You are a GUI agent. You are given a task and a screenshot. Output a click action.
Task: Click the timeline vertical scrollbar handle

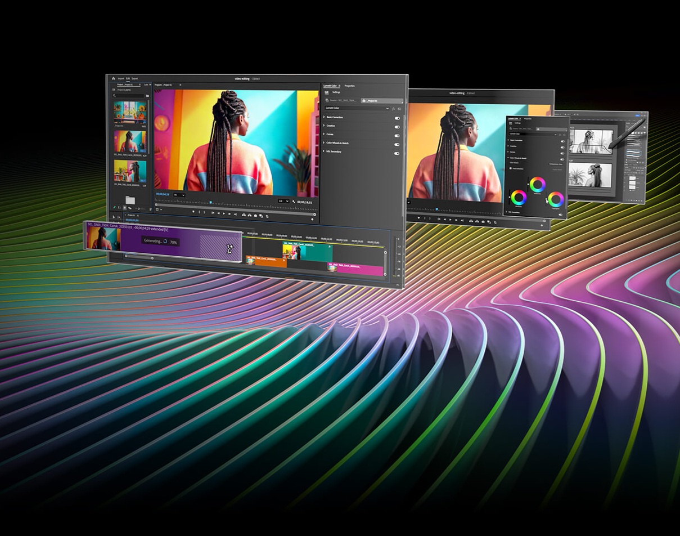[385, 263]
